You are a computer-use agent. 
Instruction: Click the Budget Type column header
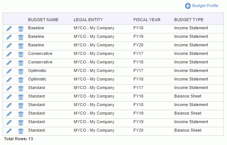189,20
